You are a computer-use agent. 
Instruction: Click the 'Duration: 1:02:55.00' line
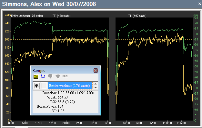(x=68, y=93)
